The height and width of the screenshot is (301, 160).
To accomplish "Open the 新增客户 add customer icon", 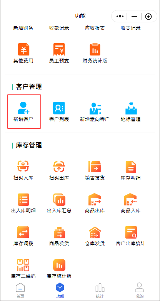I will click(x=23, y=108).
